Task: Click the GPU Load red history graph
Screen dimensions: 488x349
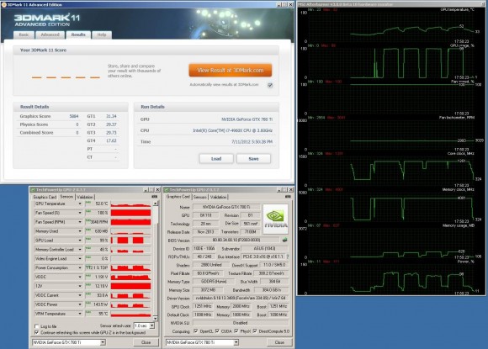Action: (130, 241)
